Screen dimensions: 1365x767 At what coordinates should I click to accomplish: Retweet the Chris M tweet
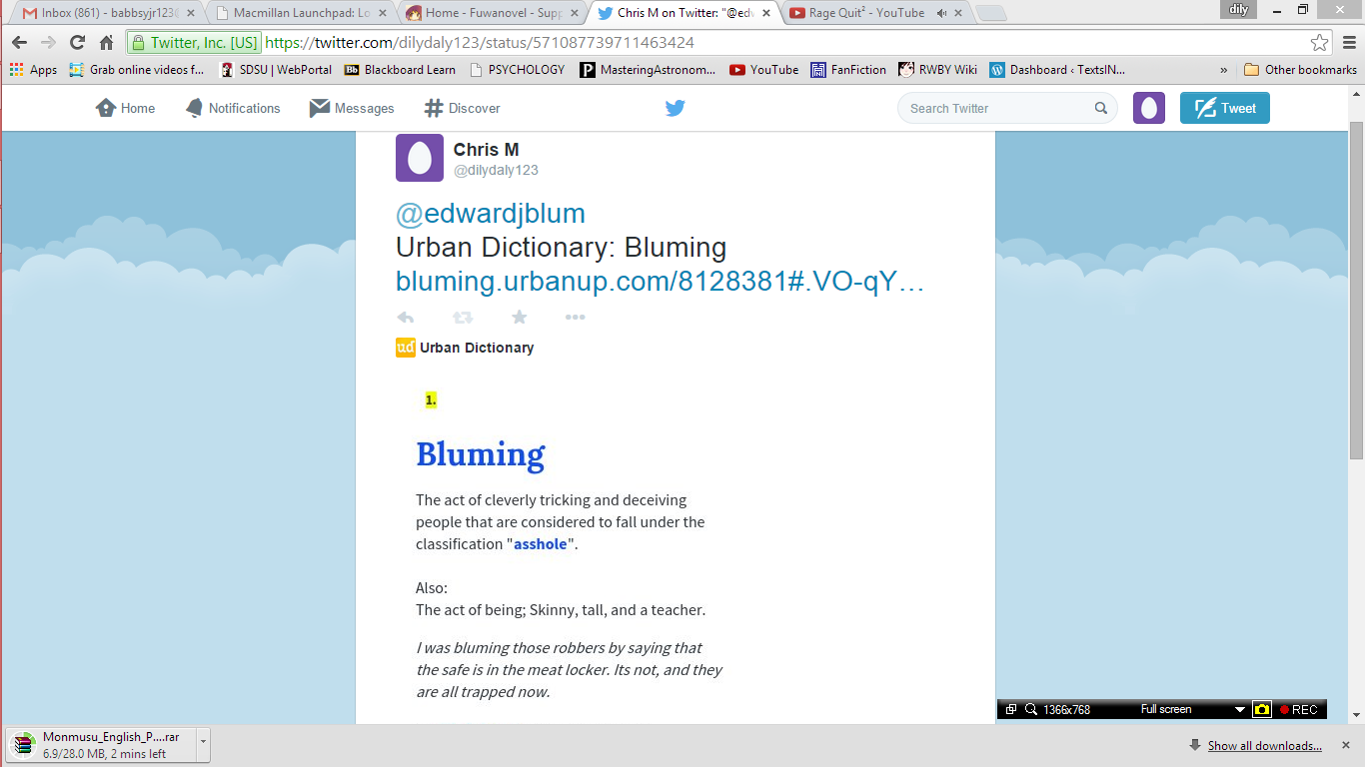[x=463, y=318]
